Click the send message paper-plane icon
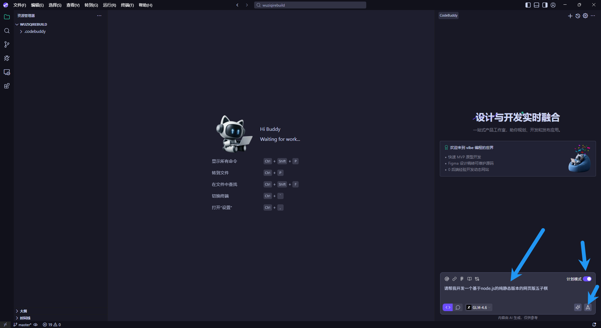601x328 pixels. (588, 307)
